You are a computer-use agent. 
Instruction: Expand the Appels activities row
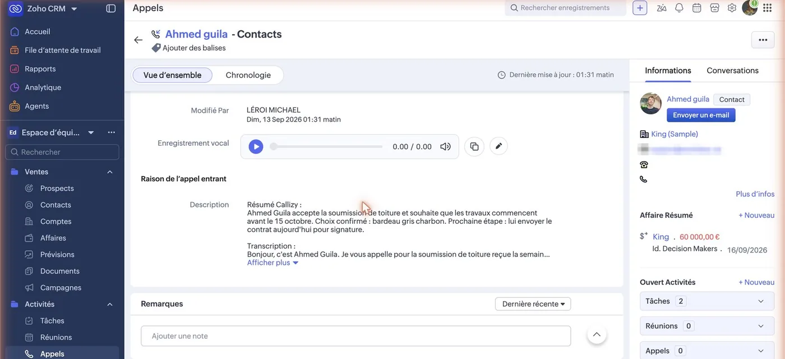(x=707, y=351)
